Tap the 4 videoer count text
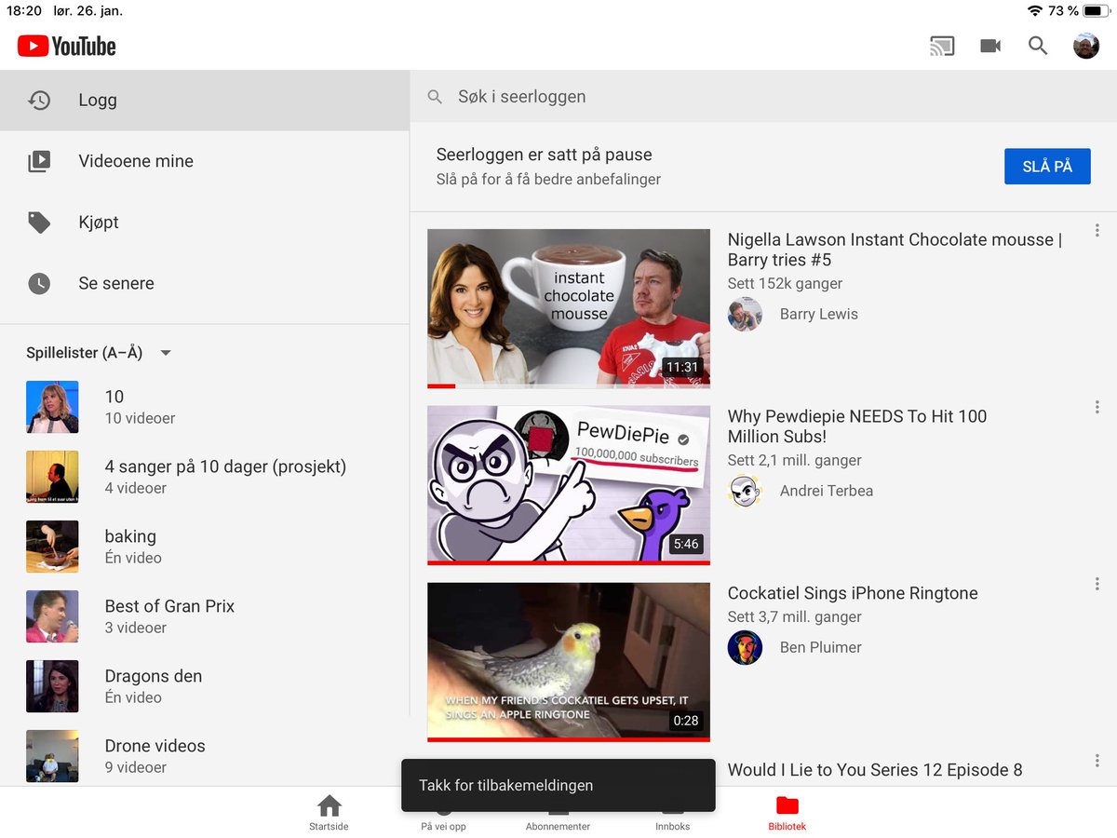Screen dimensions: 1117x838 (136, 488)
